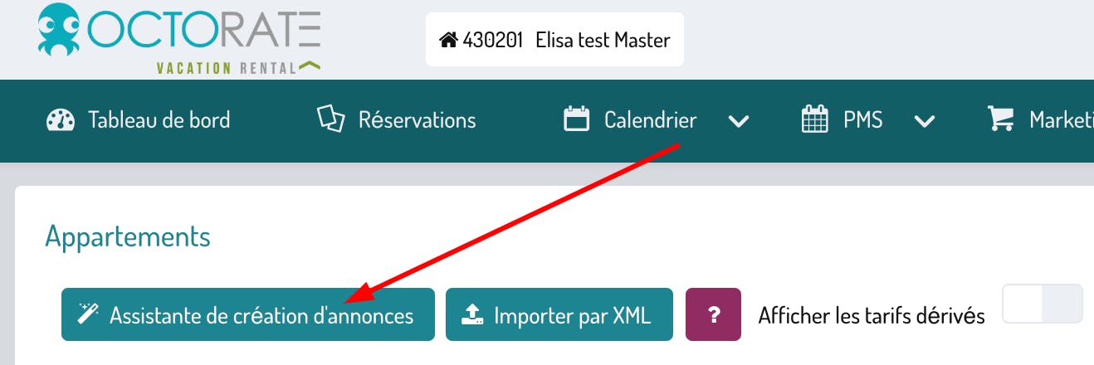1094x365 pixels.
Task: Open the Marketing menu item
Action: pos(1061,120)
